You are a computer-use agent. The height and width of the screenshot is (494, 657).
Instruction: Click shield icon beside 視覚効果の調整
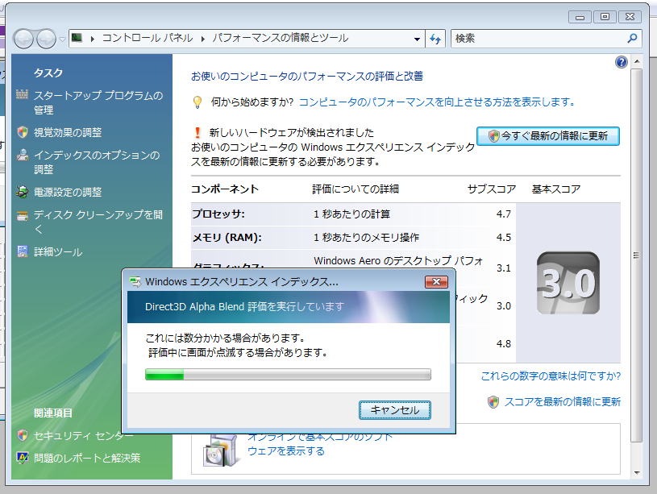click(x=23, y=132)
